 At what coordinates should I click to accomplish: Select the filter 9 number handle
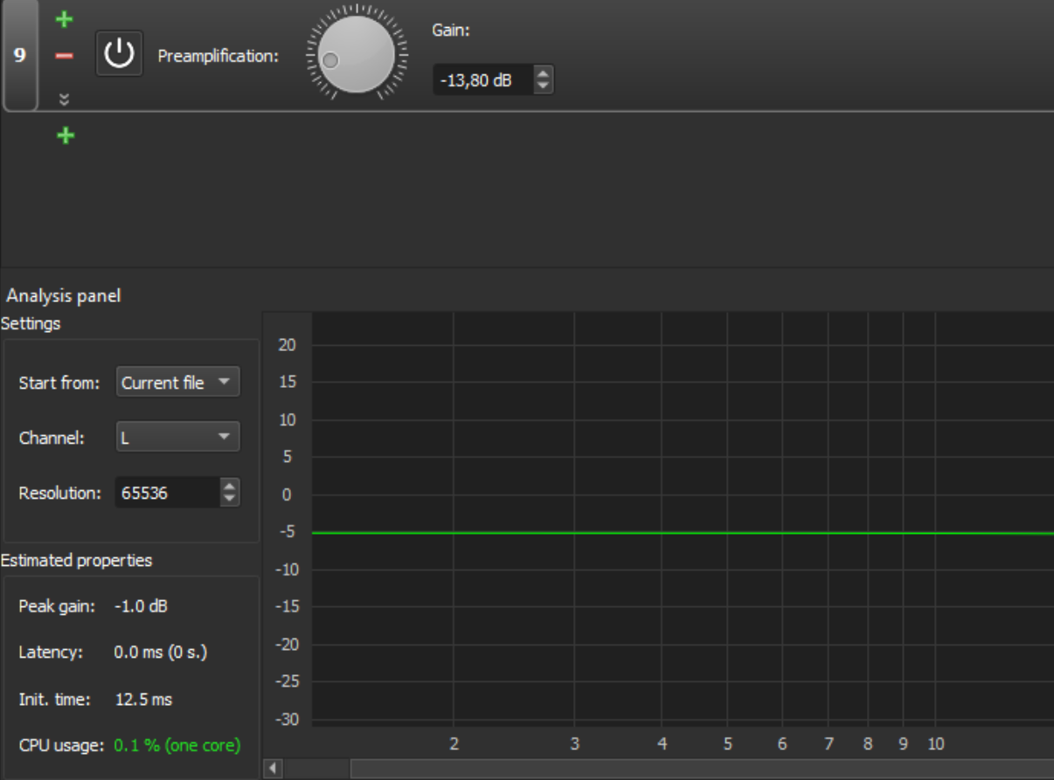click(19, 55)
